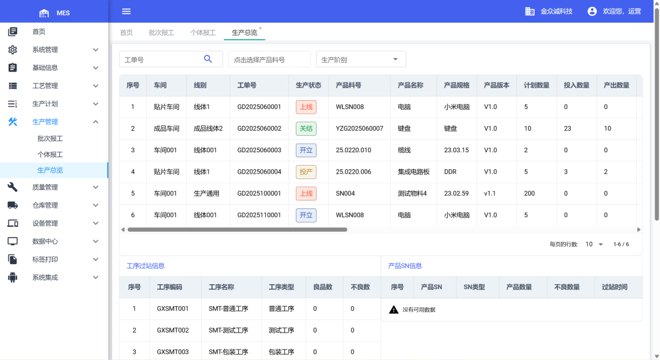Select 个体报工 in the sidebar submenu
The width and height of the screenshot is (660, 360).
point(50,155)
